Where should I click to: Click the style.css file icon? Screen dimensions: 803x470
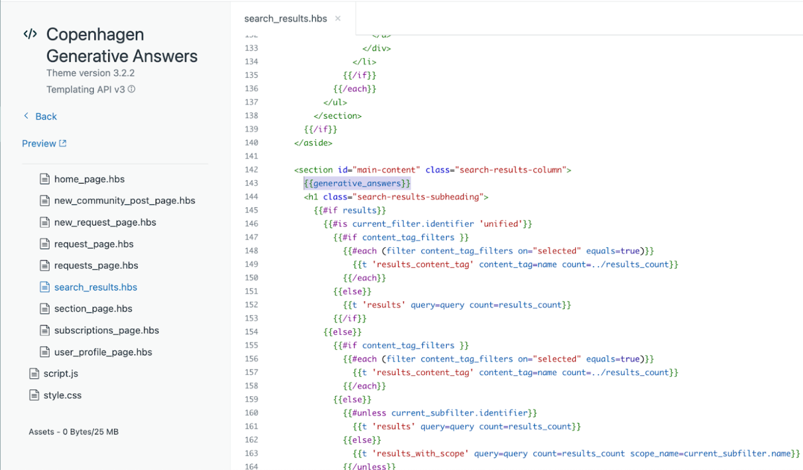click(x=34, y=395)
